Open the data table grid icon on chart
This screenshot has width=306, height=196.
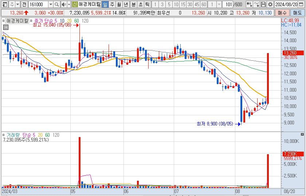(6, 27)
